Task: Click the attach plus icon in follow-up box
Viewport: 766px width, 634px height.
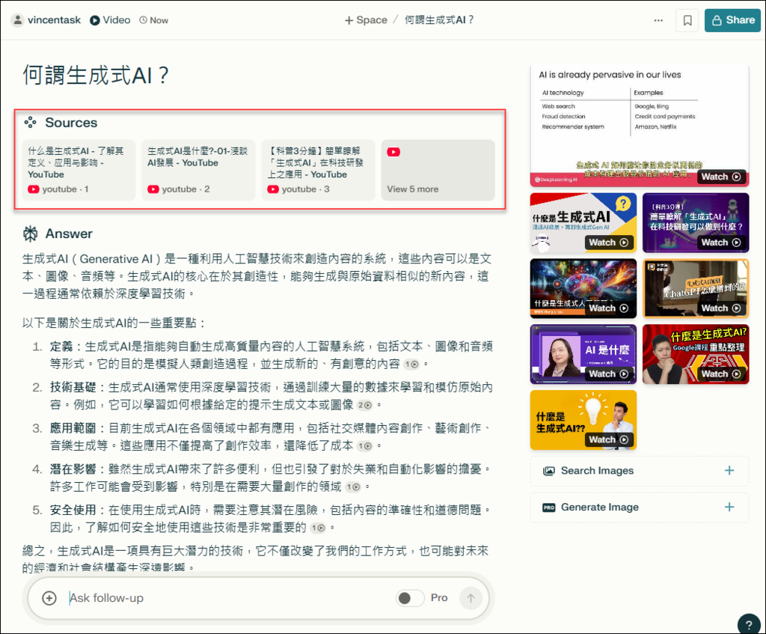Action: click(49, 598)
